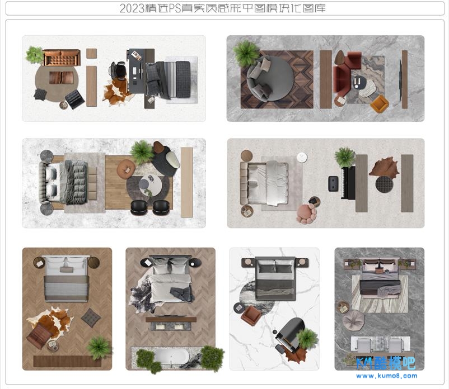
Task: Open the layout thumbnail with brown leather sofa
Action: click(114, 78)
